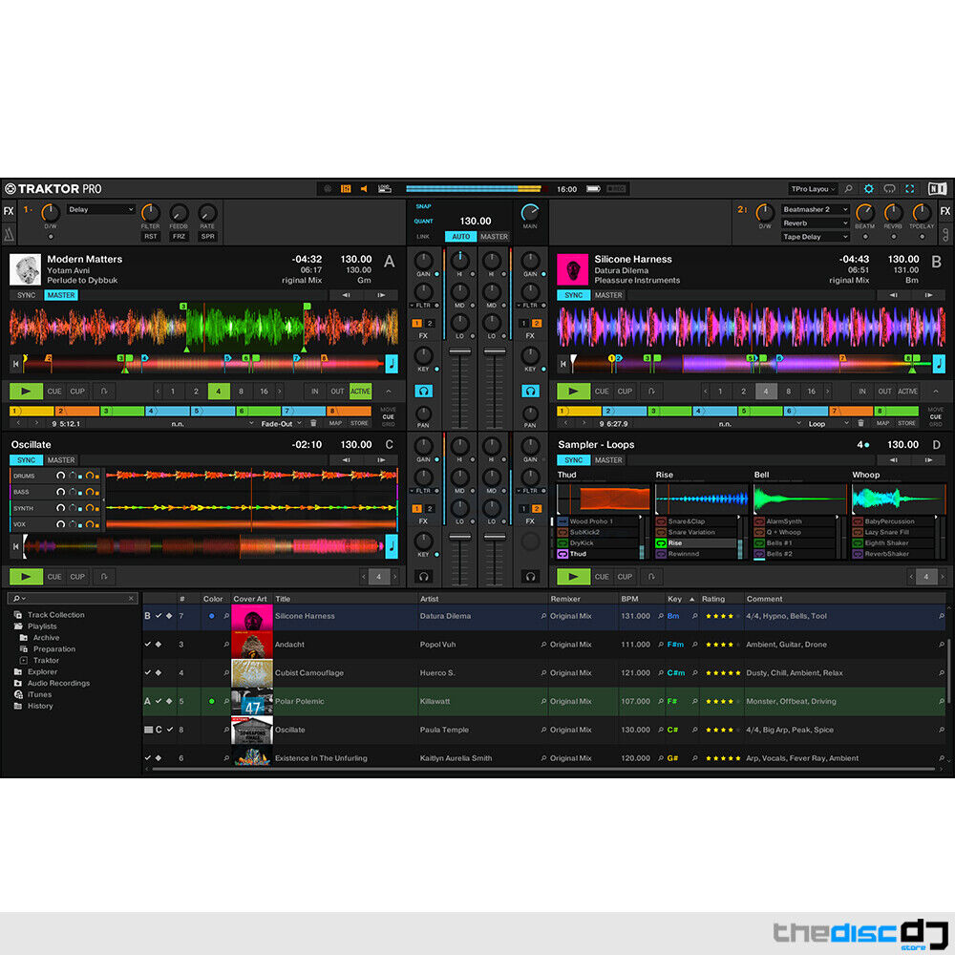955x955 pixels.
Task: Open the metronome icon below left FX
Action: [x=9, y=234]
